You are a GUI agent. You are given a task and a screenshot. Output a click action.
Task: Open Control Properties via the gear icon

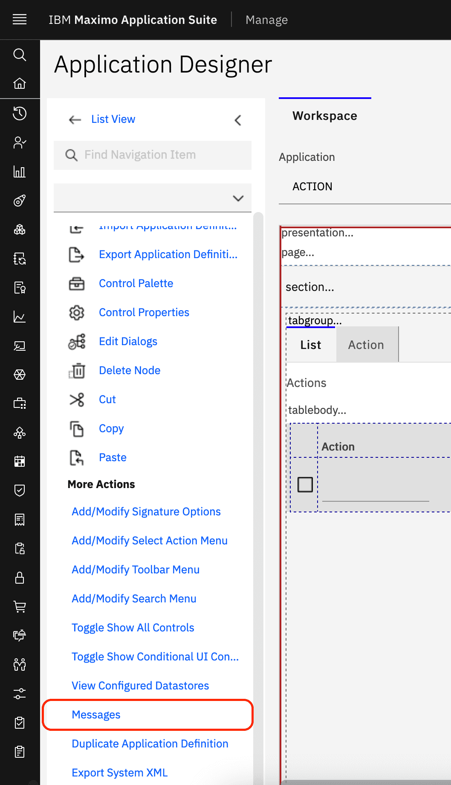(77, 313)
